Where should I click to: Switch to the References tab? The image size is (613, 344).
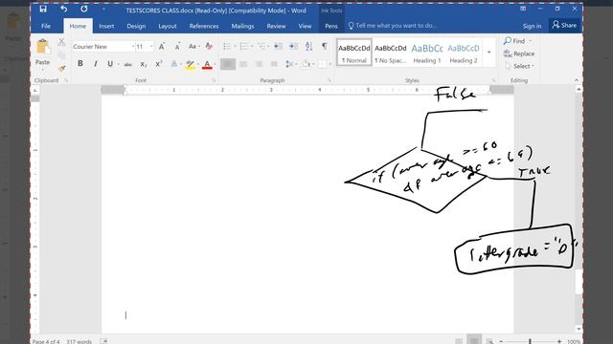coord(204,26)
